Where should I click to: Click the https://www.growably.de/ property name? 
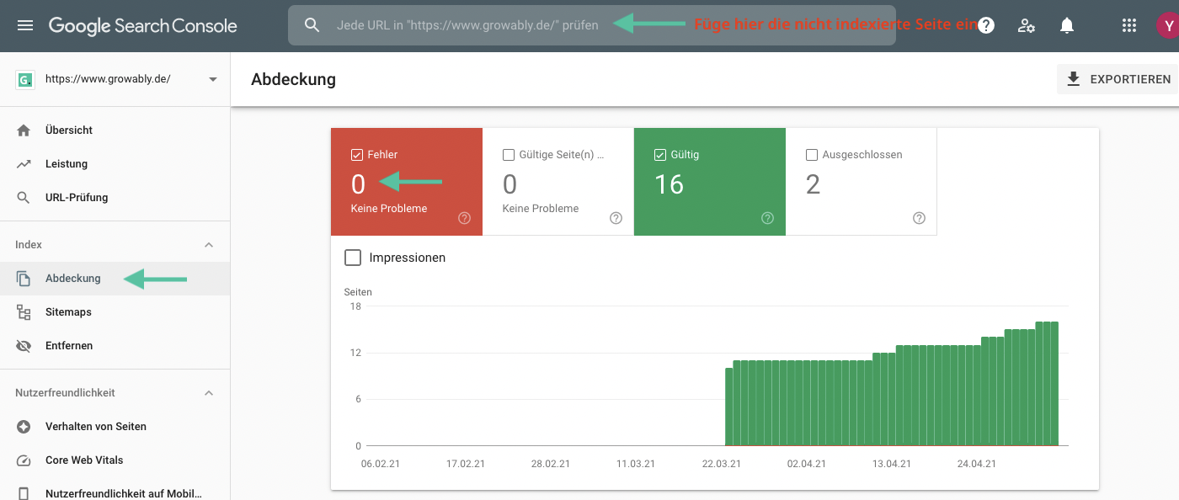(108, 79)
